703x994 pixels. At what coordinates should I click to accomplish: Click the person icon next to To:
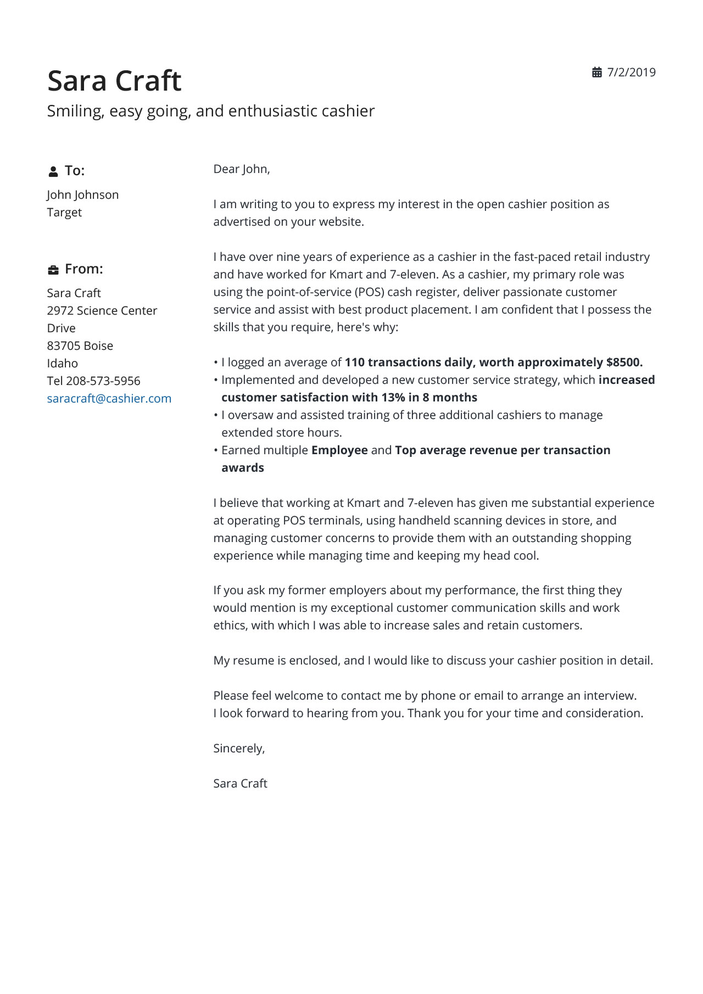click(x=53, y=171)
